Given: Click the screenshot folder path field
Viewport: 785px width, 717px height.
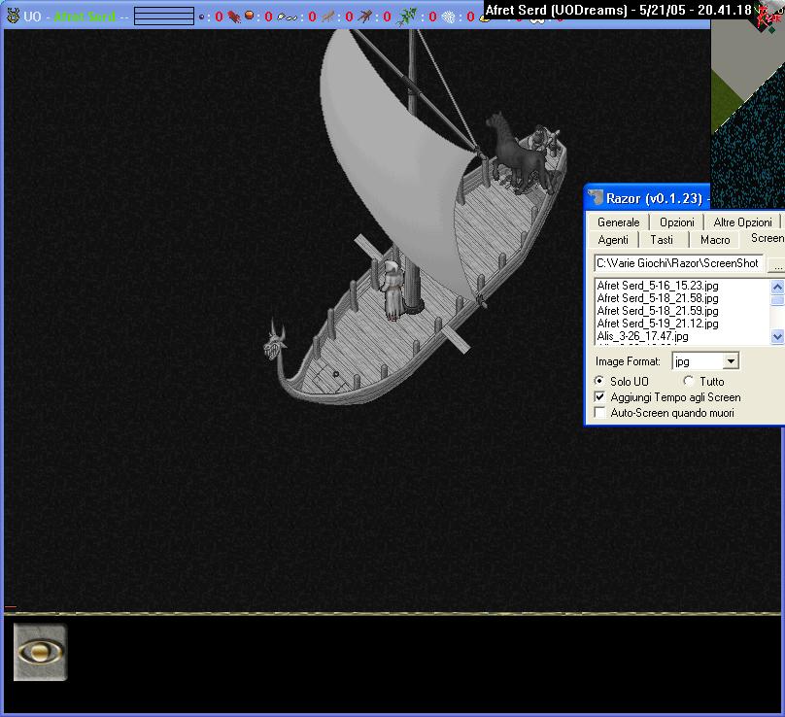Looking at the screenshot, I should [x=679, y=263].
